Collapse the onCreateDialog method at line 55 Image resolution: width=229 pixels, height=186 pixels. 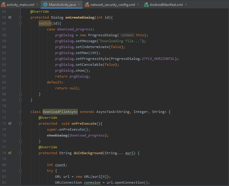point(20,17)
